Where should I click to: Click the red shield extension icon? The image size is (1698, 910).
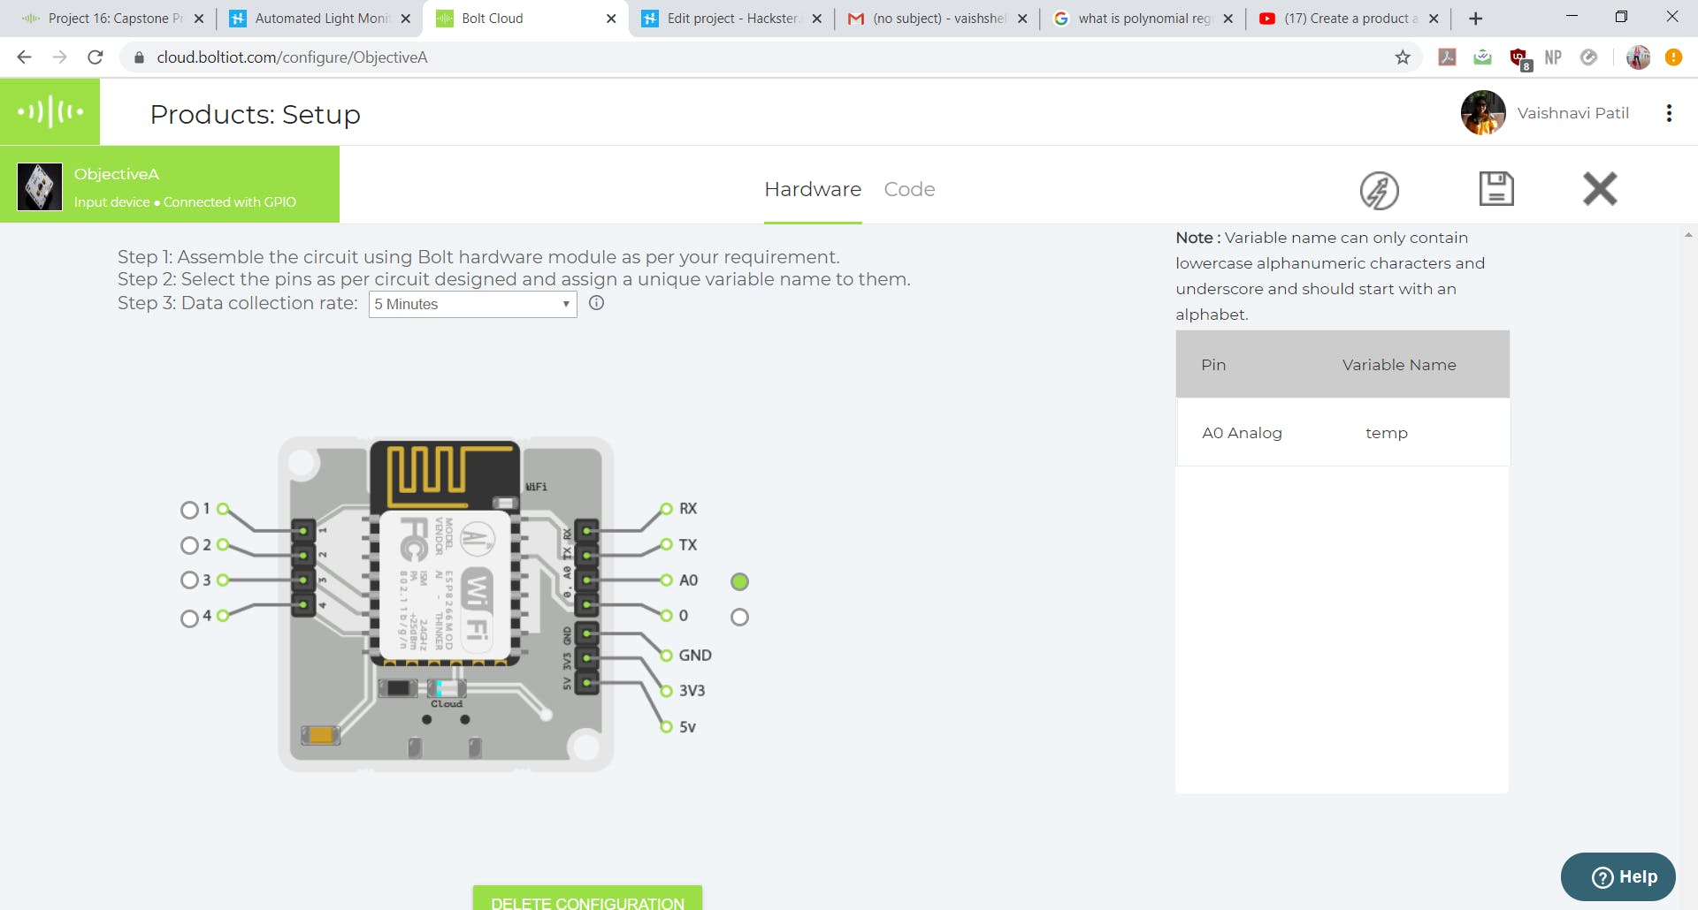tap(1519, 58)
